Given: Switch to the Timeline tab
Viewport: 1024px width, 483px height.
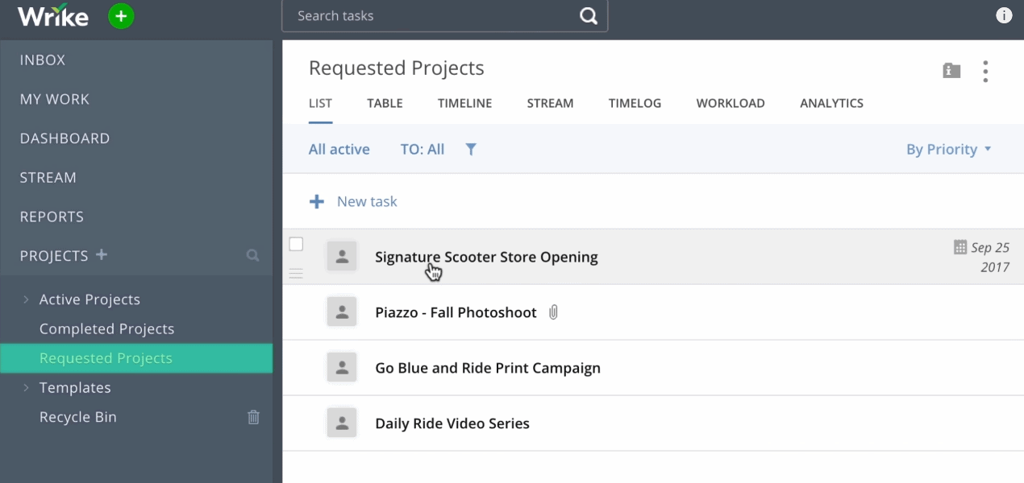Looking at the screenshot, I should tap(464, 103).
